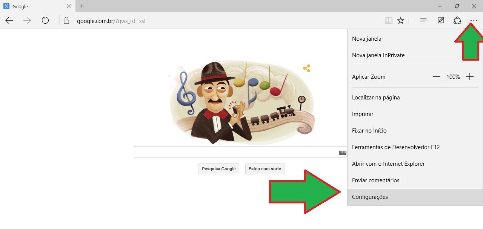
Task: Open the Make a Web Note icon
Action: click(441, 21)
